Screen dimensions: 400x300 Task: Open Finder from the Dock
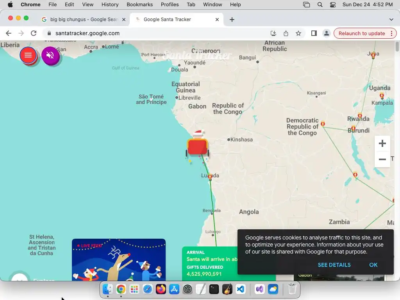point(108,289)
